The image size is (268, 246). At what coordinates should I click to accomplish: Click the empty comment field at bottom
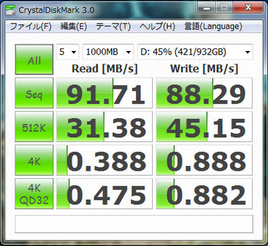pos(134,224)
